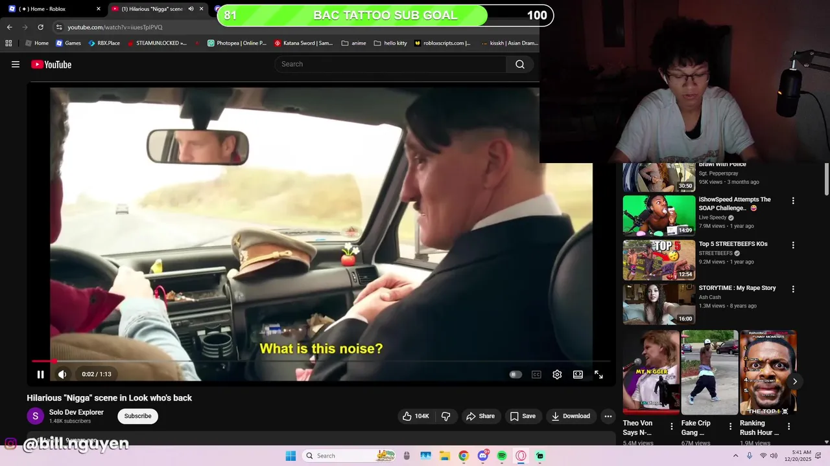Open File Explorer from the taskbar
Viewport: 830px width, 466px height.
(x=445, y=456)
